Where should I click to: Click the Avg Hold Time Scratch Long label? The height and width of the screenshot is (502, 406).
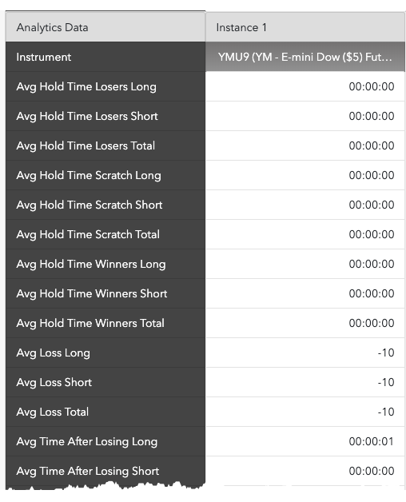pos(89,175)
